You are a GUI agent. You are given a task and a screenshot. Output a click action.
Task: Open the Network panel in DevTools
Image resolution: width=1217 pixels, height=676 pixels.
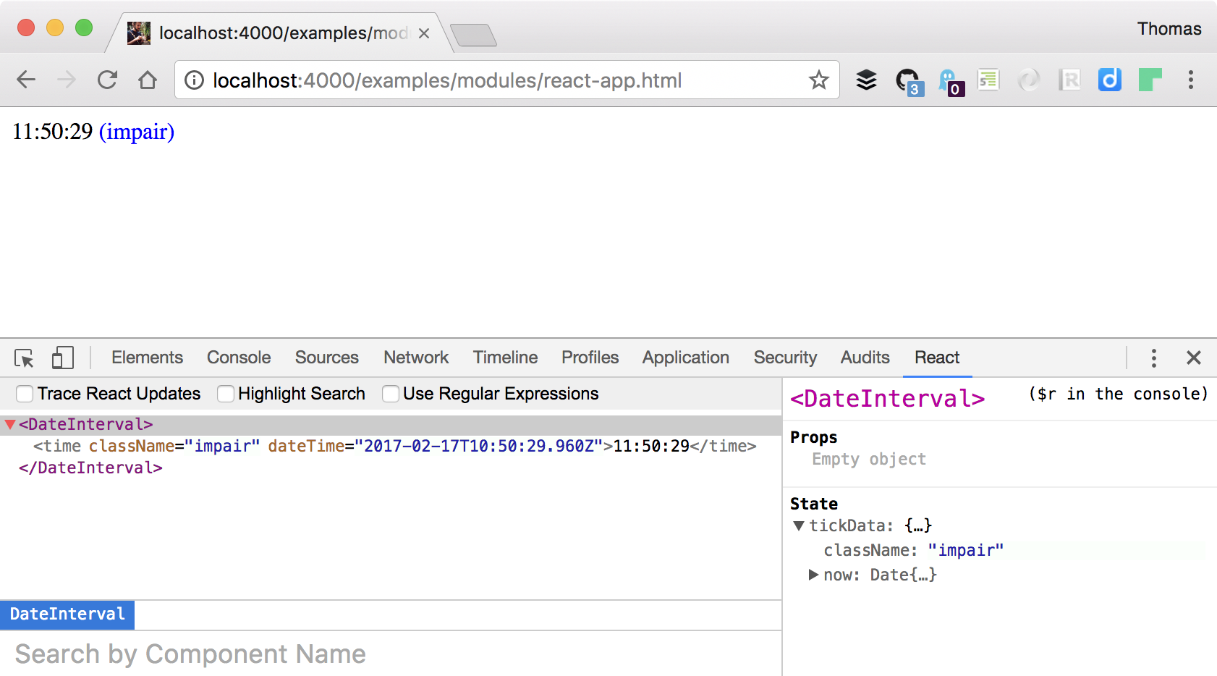(416, 358)
